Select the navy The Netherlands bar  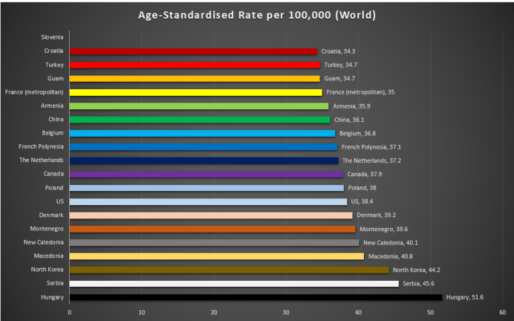204,161
